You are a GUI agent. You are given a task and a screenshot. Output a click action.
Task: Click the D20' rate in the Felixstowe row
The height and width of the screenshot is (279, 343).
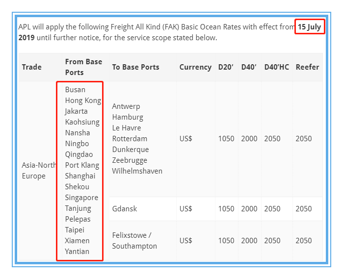click(226, 241)
